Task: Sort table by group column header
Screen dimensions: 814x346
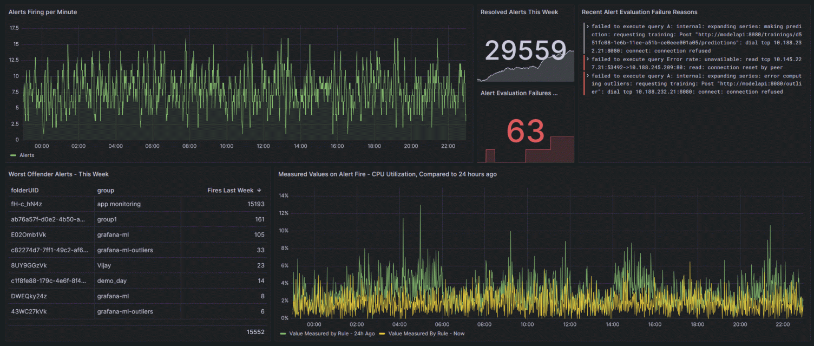Action: pos(106,190)
